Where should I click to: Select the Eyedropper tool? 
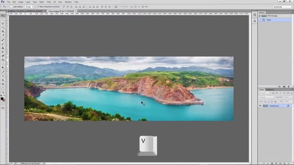(x=3, y=35)
